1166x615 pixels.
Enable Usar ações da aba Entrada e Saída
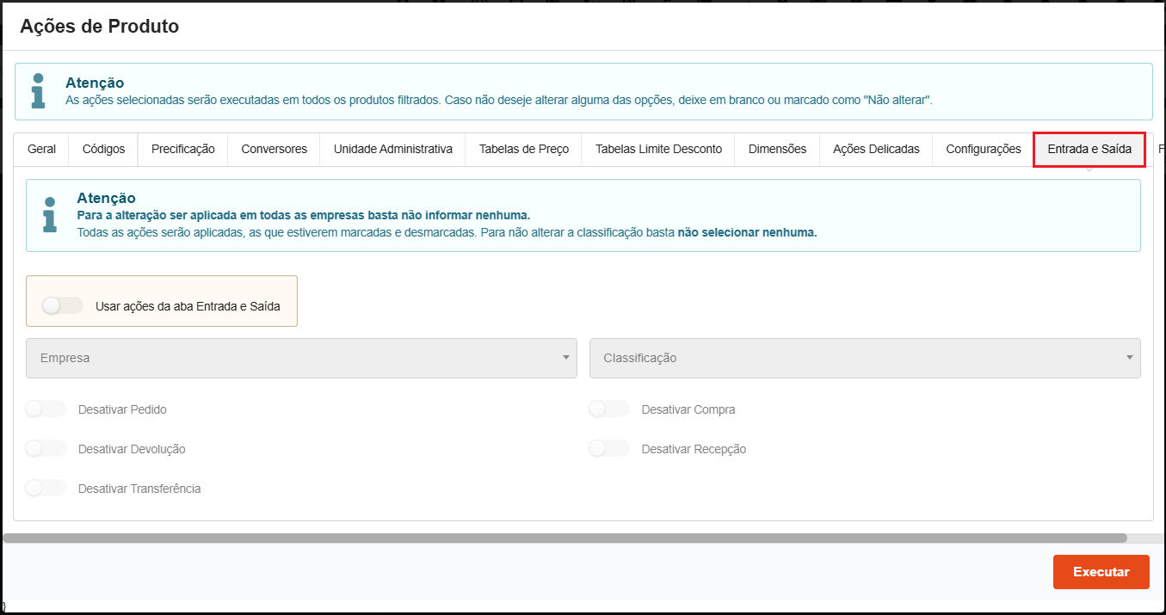point(62,305)
